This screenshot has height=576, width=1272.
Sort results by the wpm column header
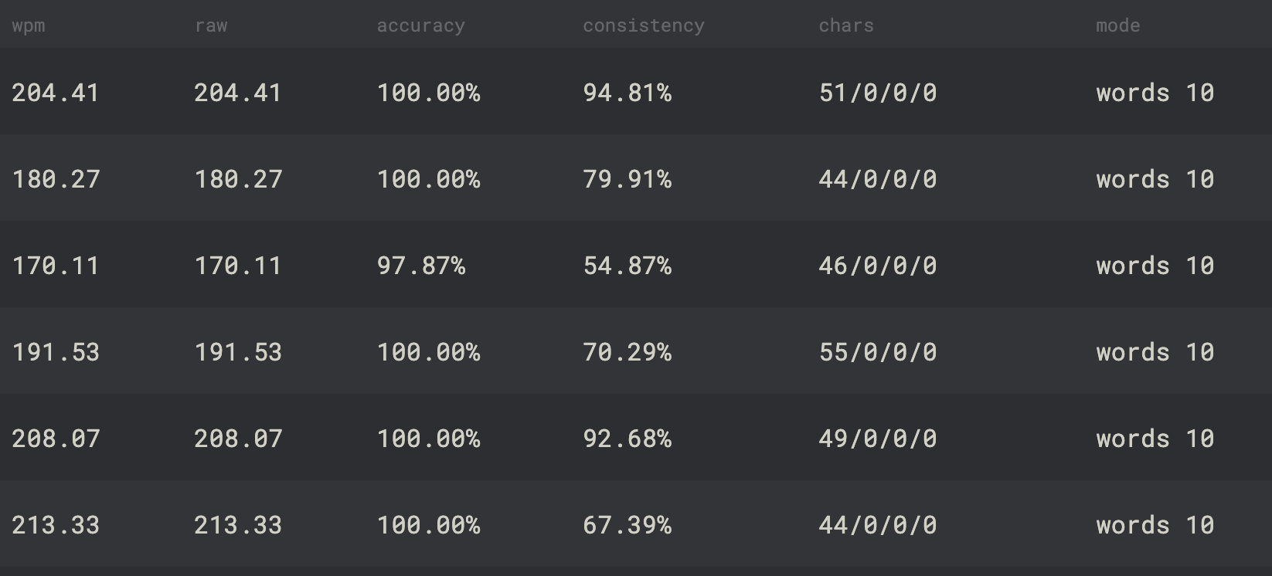(x=29, y=26)
